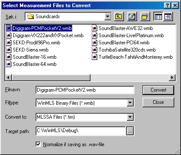Click the horizontal scrollbar left arrow

click(8, 77)
